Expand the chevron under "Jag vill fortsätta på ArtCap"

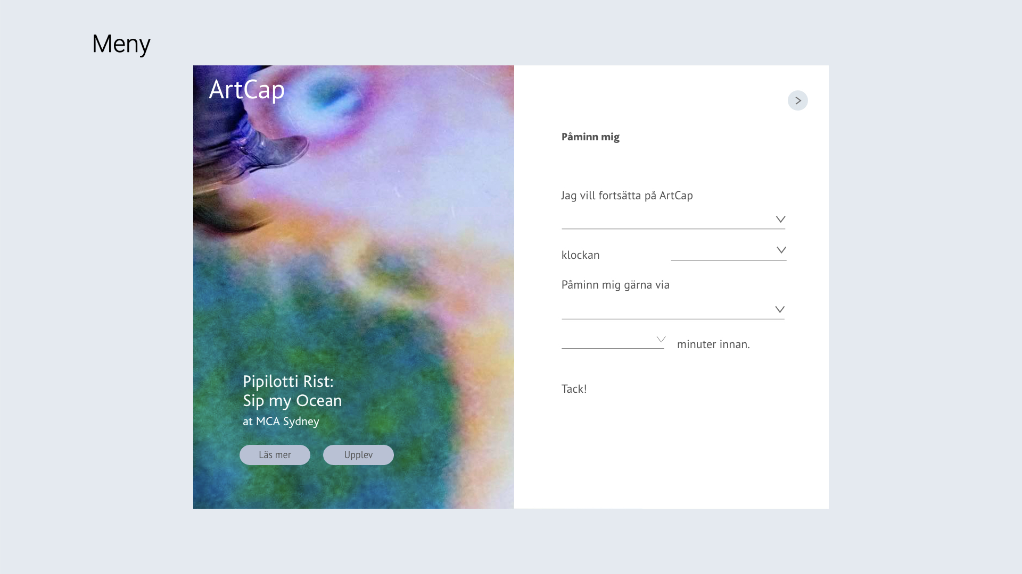point(780,220)
